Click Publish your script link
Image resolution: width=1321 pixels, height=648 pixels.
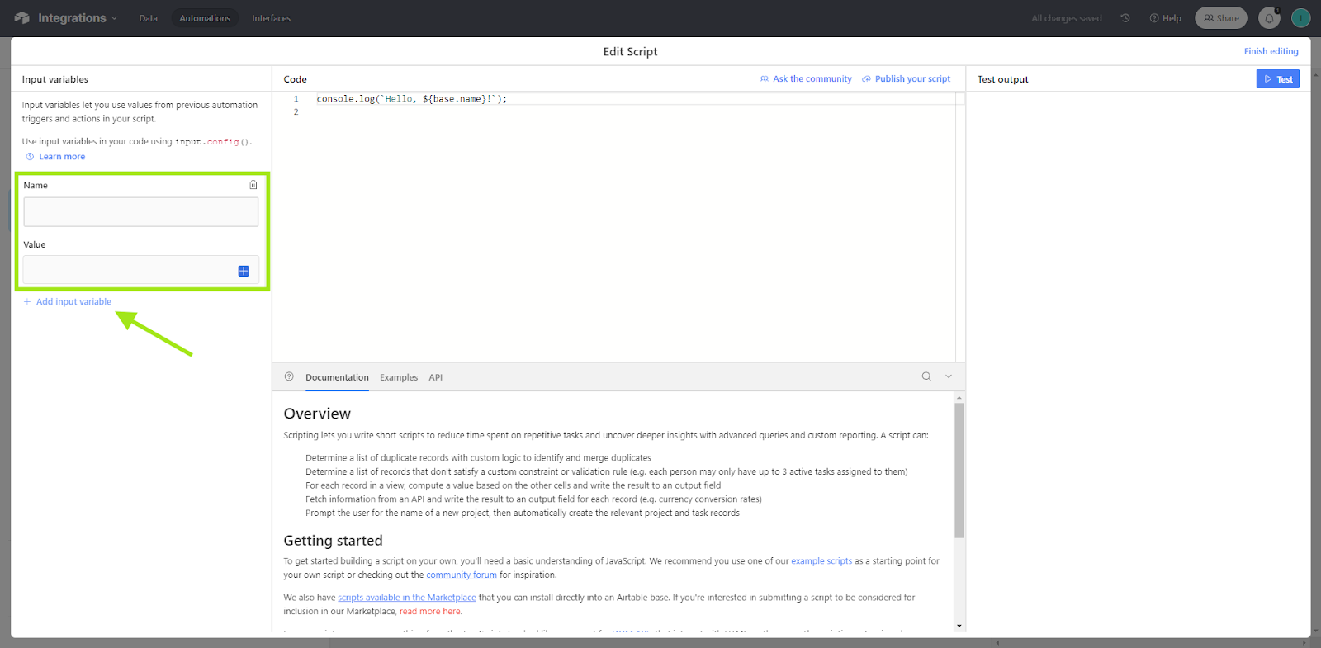point(907,79)
